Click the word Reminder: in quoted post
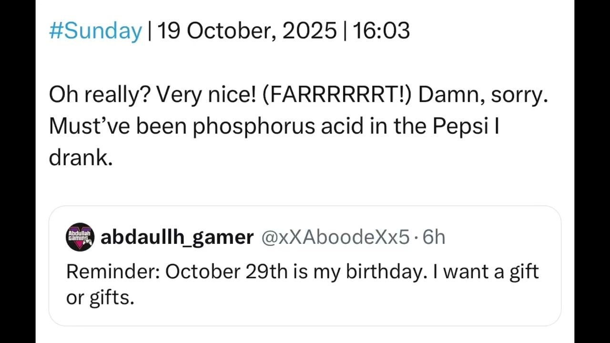This screenshot has height=343, width=610. (x=113, y=272)
